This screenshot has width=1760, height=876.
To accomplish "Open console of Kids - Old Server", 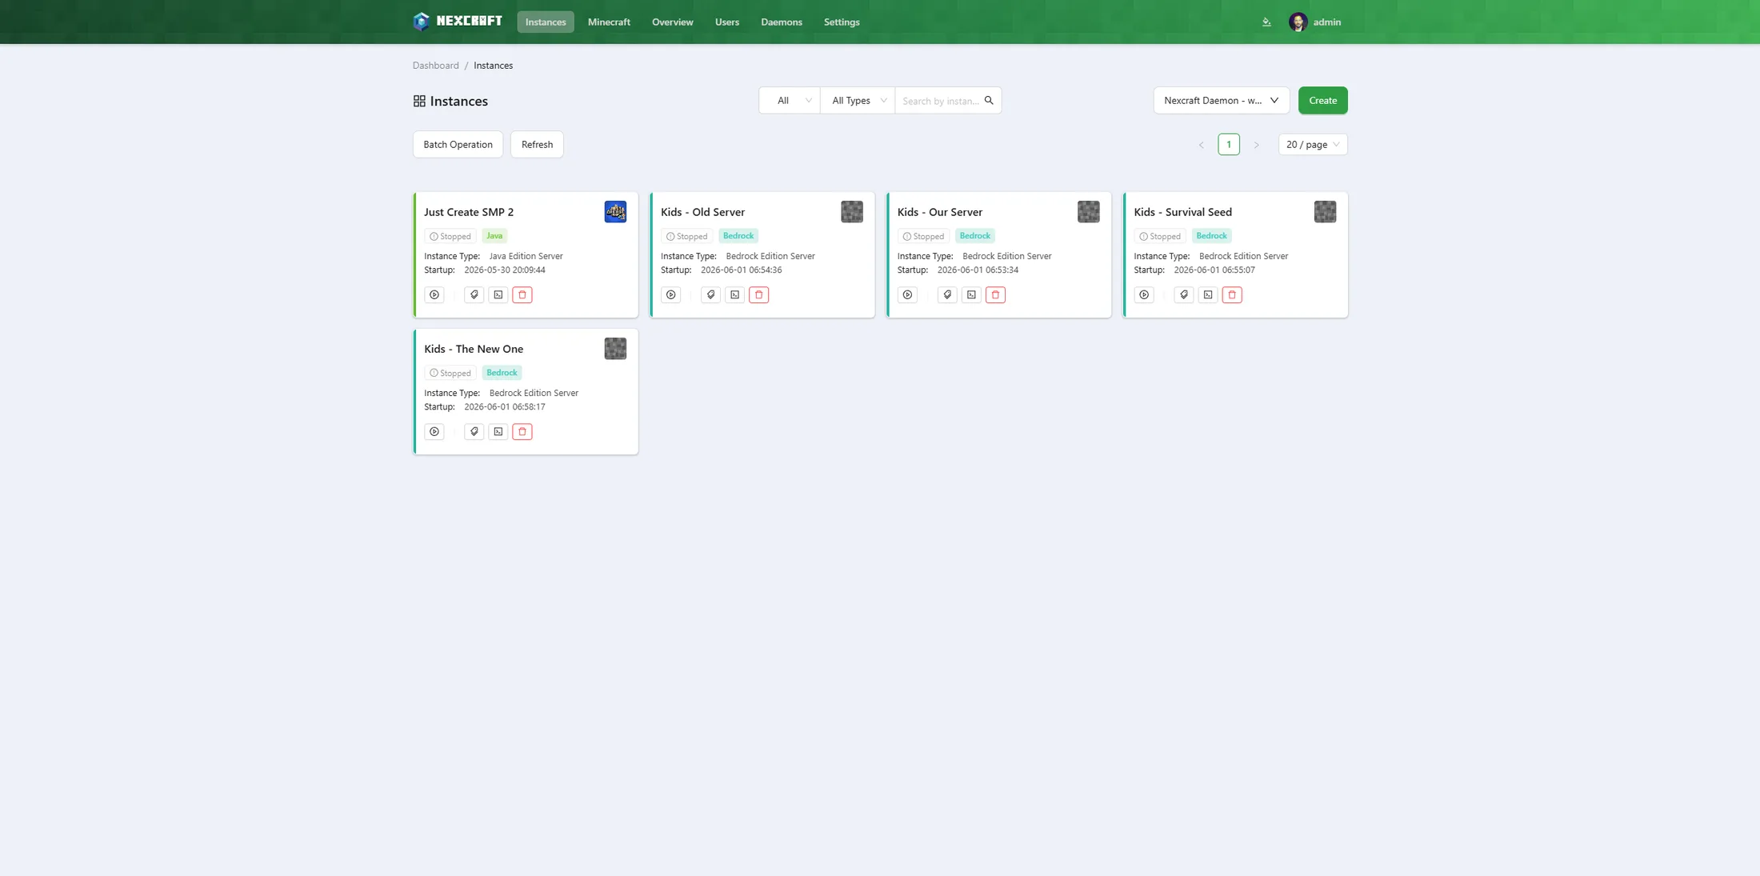I will click(735, 294).
